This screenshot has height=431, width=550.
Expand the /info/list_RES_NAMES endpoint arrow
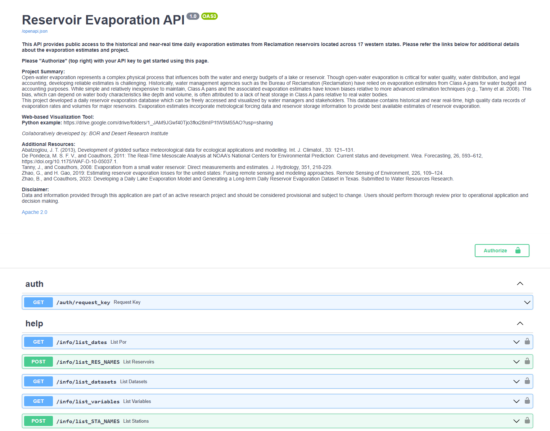[x=516, y=362]
